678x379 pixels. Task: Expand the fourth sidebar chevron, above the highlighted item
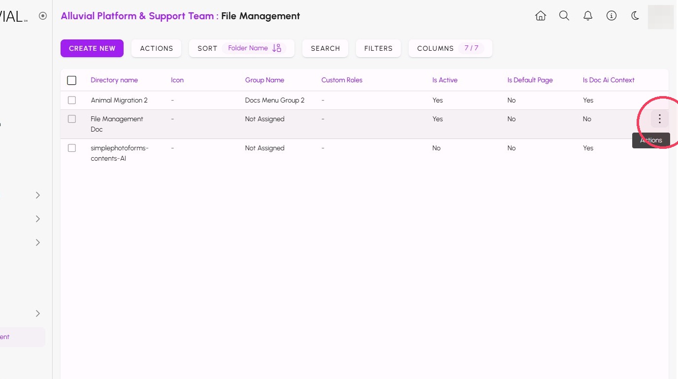pos(38,313)
